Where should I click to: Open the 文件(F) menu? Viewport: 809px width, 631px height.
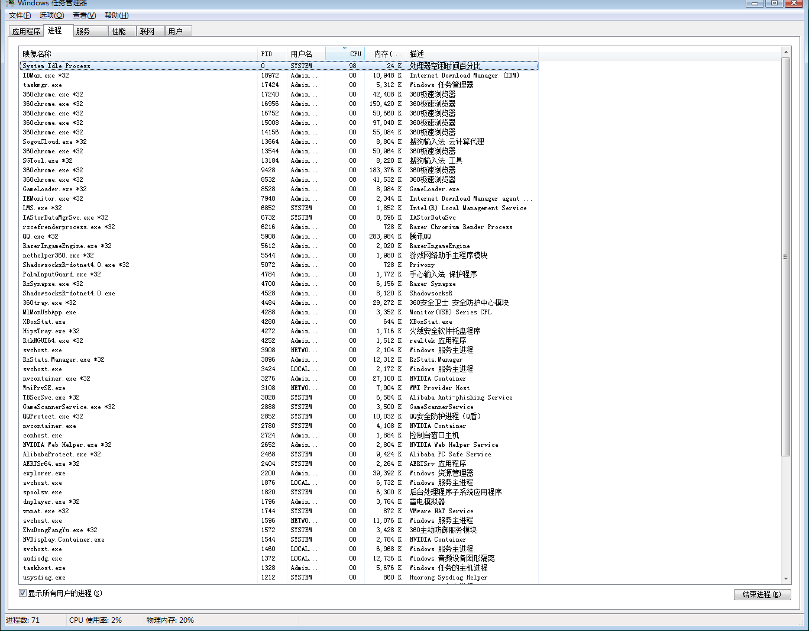pos(20,15)
